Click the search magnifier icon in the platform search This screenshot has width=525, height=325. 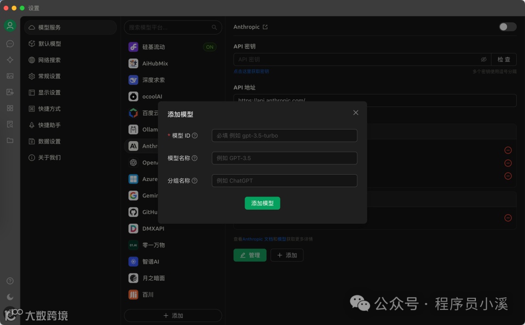214,27
